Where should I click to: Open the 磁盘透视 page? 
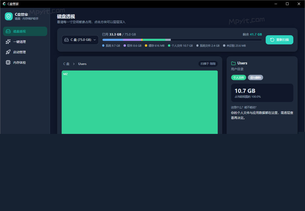click(x=25, y=31)
